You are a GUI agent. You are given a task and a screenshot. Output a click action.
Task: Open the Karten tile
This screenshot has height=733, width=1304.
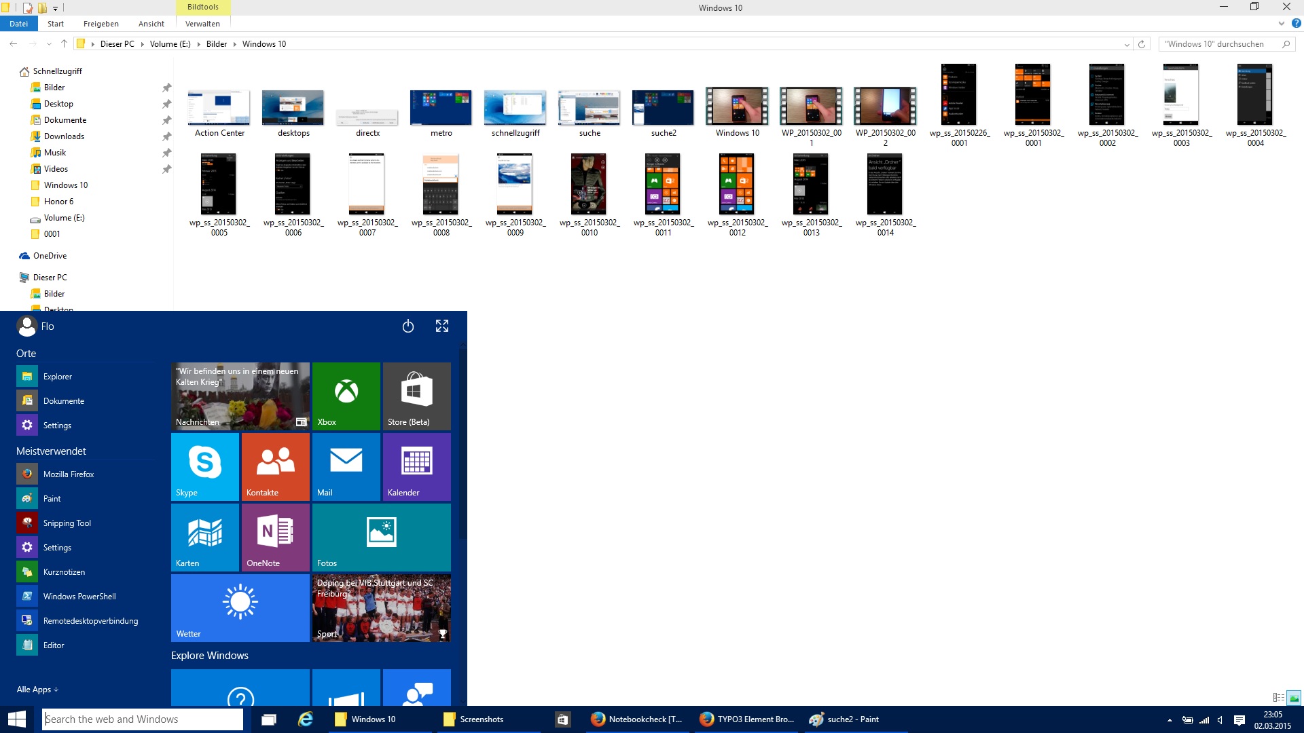(205, 538)
